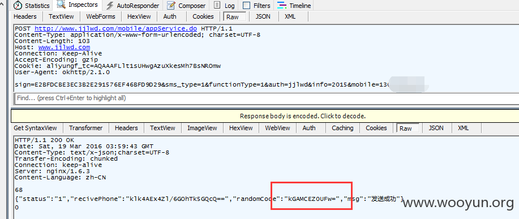Select response Cookies tab

pos(376,128)
